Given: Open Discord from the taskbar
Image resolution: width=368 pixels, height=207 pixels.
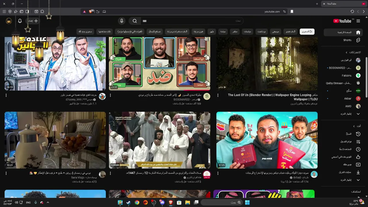Looking at the screenshot, I should 162,202.
